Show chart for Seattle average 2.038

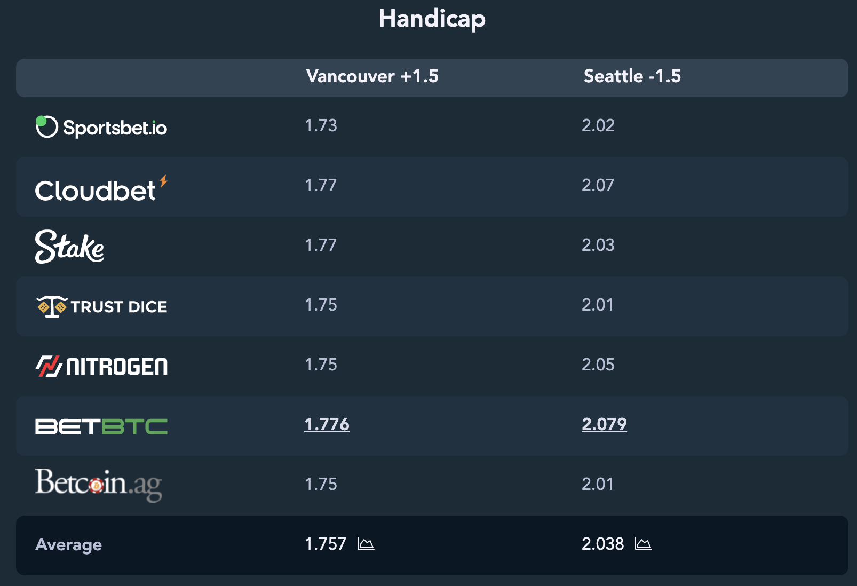[x=643, y=544]
